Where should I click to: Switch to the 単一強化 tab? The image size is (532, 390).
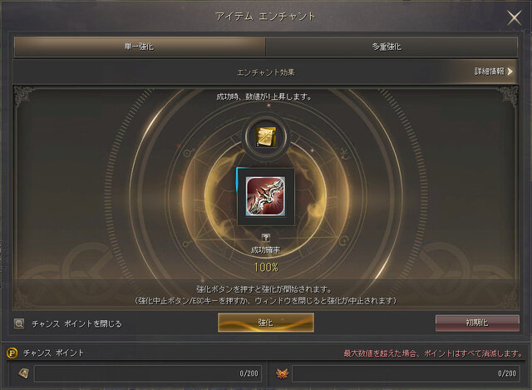coord(140,47)
